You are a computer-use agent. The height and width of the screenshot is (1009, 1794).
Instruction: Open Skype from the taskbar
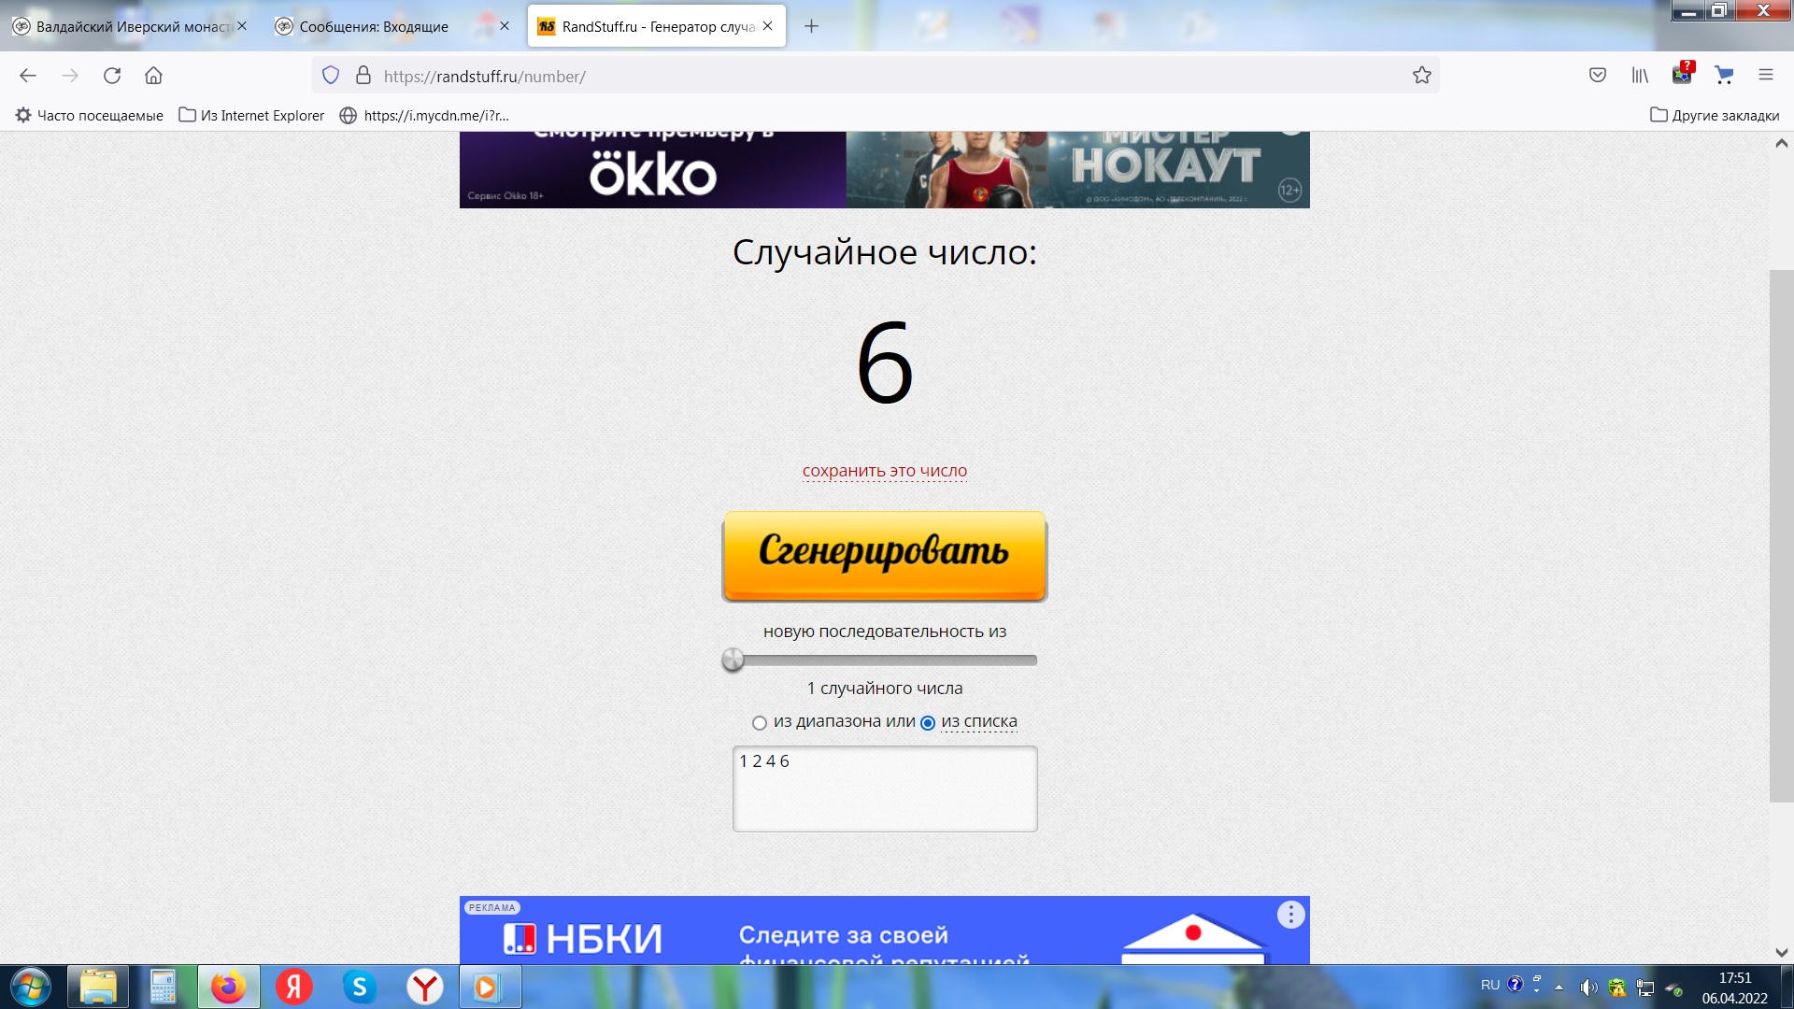point(359,987)
